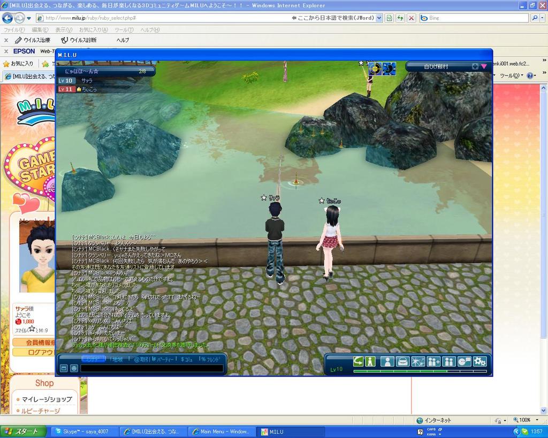548x438 pixels.
Task: Toggle the green standing character icon
Action: (x=370, y=362)
